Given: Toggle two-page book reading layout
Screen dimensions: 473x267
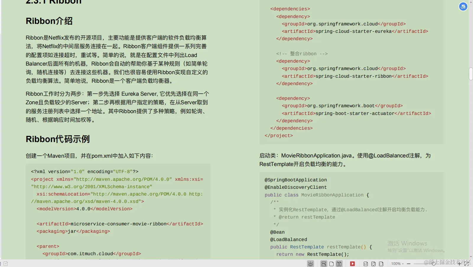Looking at the screenshot, I should tap(339, 263).
